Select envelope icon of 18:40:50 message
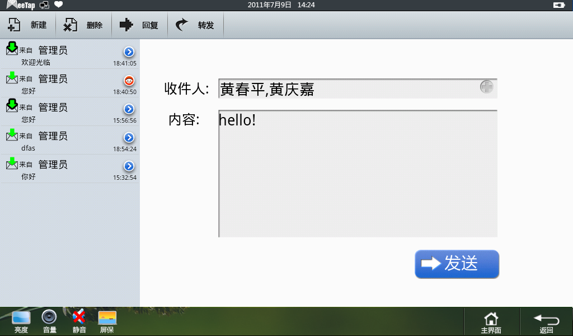This screenshot has height=336, width=573. pos(12,77)
